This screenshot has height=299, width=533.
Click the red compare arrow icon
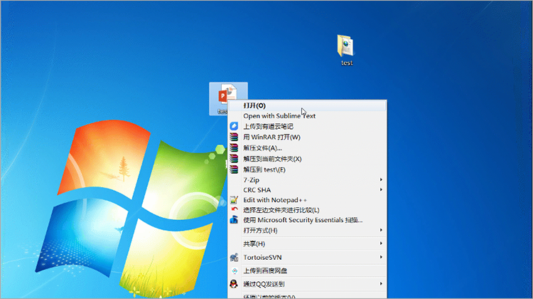pyautogui.click(x=235, y=209)
